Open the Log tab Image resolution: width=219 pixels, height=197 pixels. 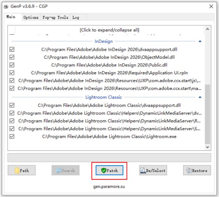tap(76, 17)
